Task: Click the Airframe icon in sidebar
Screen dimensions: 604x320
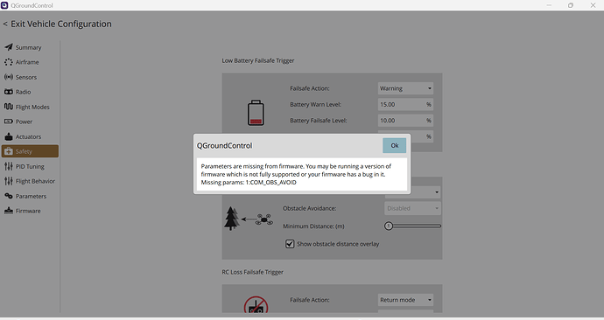Action: [9, 62]
